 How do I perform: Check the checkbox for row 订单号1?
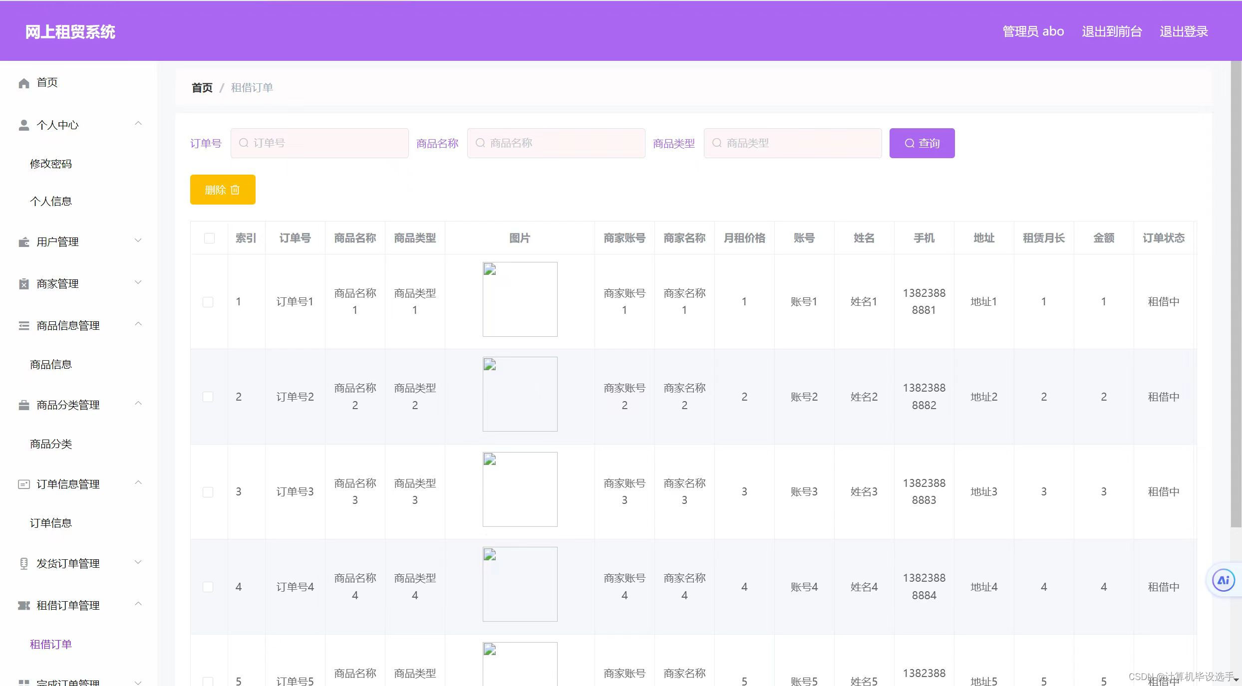pyautogui.click(x=208, y=302)
